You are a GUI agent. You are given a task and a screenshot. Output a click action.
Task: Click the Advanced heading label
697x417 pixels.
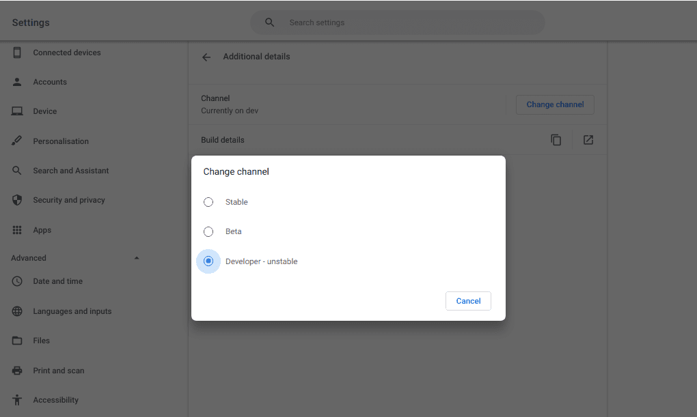(29, 258)
